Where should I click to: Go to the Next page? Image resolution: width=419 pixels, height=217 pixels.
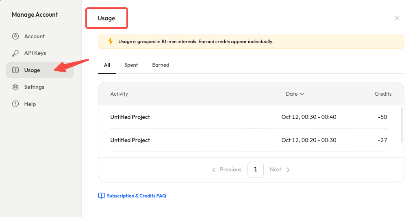tap(280, 170)
